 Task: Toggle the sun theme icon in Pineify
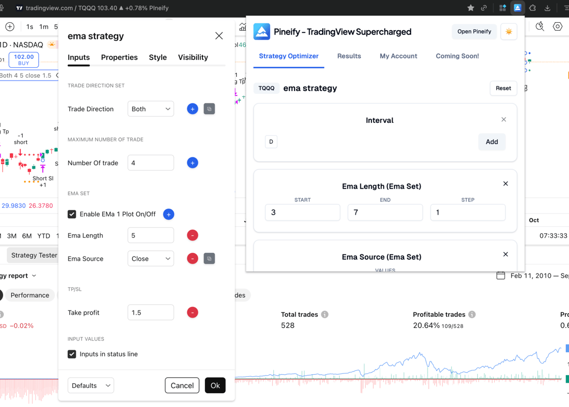pyautogui.click(x=509, y=32)
